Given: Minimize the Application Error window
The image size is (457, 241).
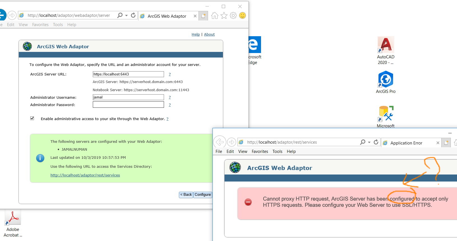Looking at the screenshot, I should (450, 133).
